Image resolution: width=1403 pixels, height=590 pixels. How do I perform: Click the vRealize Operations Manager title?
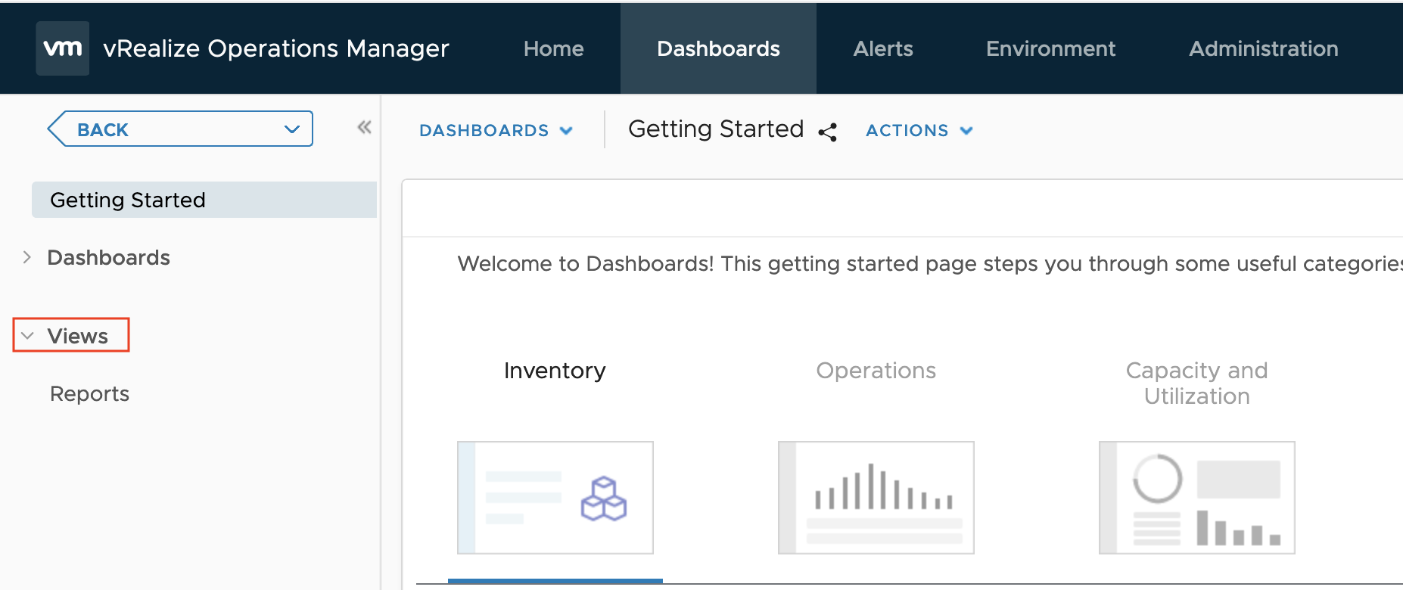(276, 48)
